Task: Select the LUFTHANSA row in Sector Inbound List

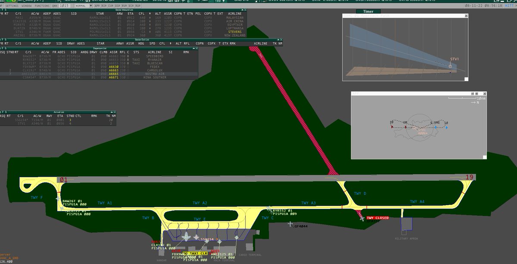Action: [124, 28]
